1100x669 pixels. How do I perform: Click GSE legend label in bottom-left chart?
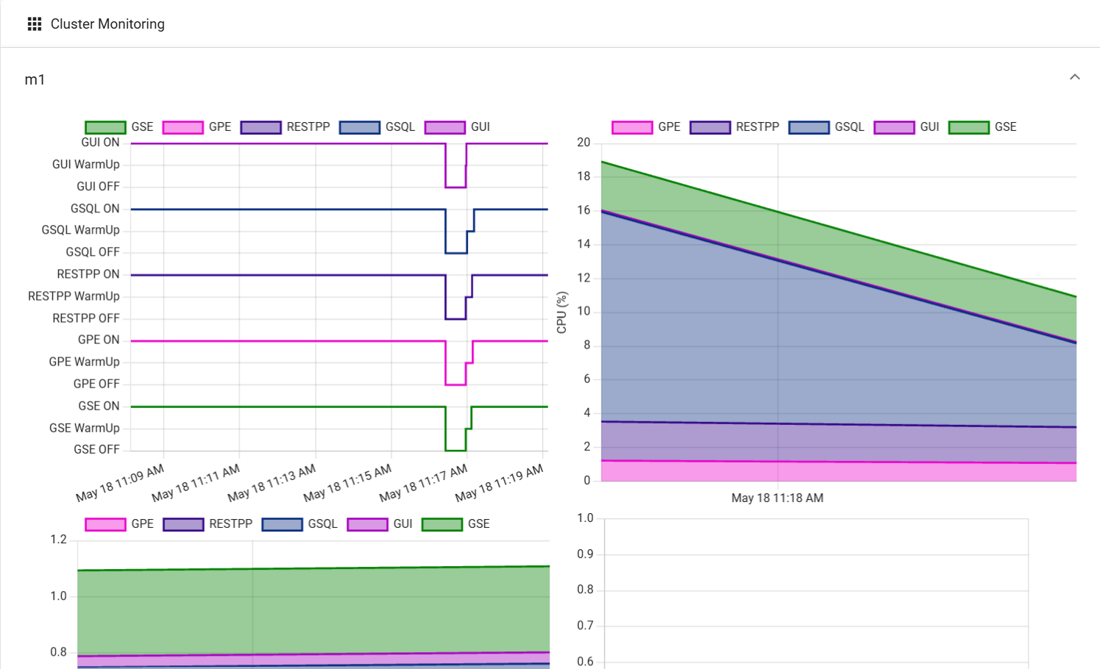(x=479, y=524)
